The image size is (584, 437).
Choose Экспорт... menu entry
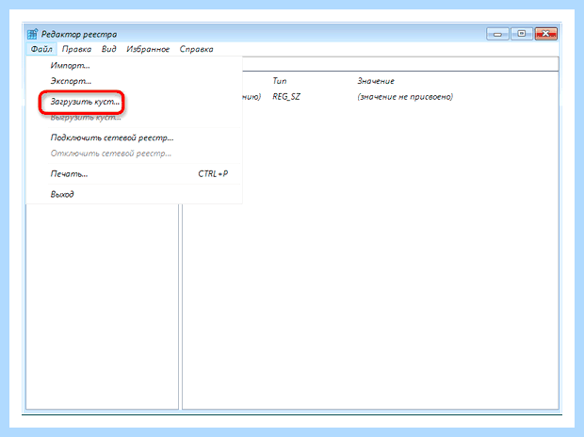(134, 81)
